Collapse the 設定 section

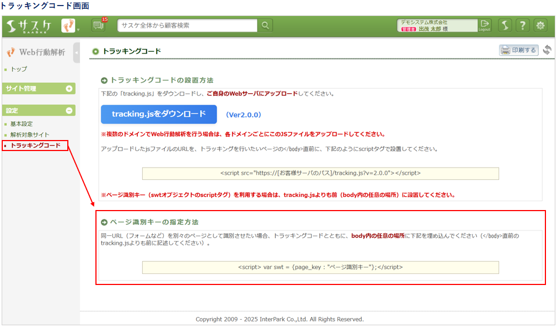click(x=39, y=110)
